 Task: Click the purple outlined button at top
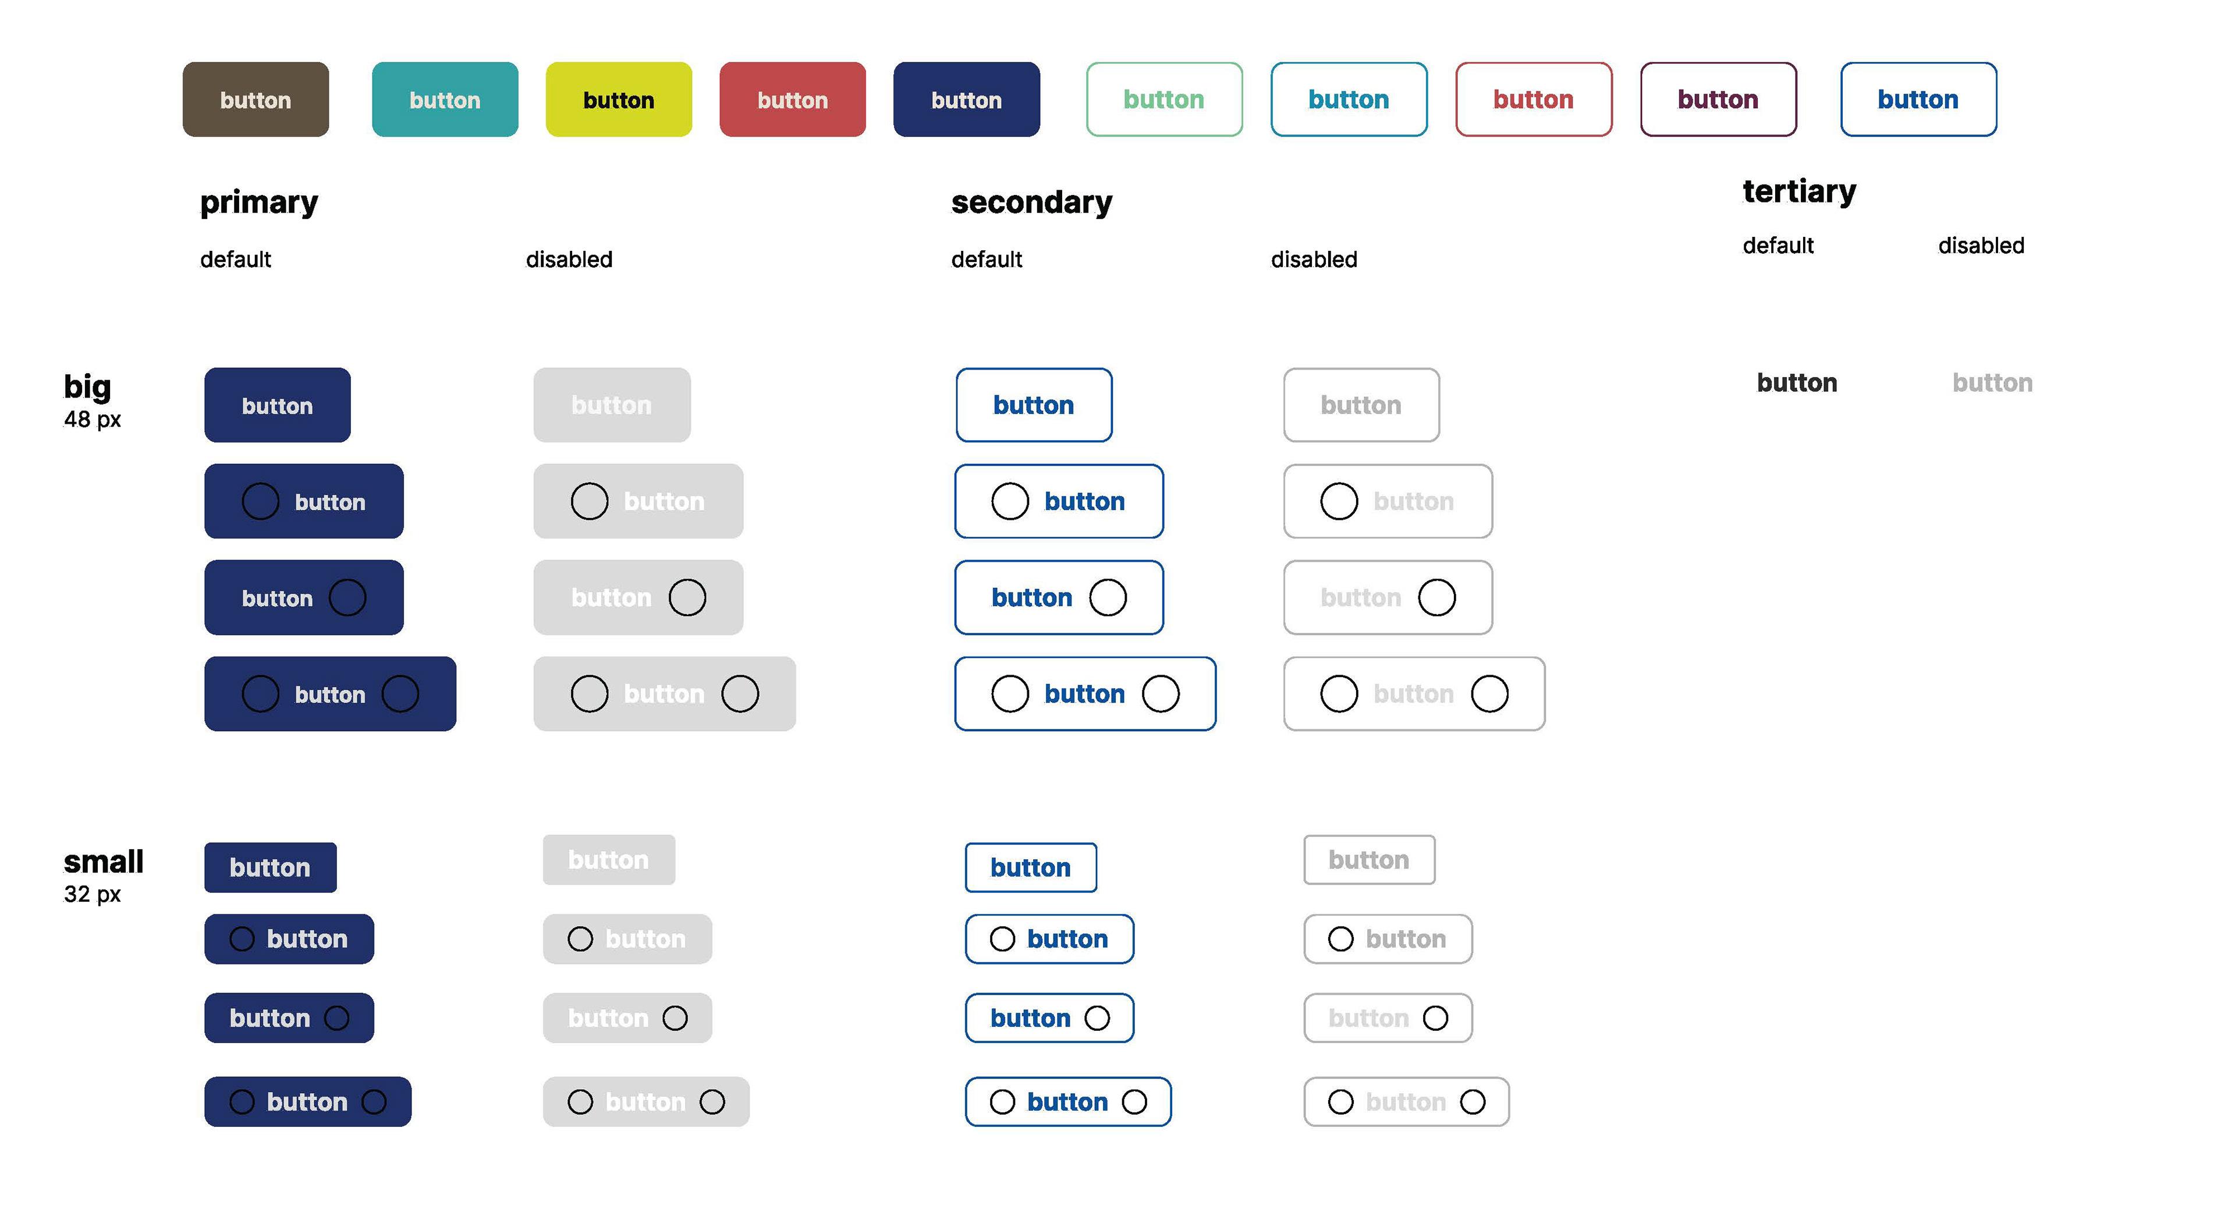click(1718, 100)
